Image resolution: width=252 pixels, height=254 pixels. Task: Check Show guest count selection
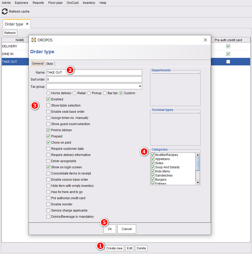click(48, 124)
